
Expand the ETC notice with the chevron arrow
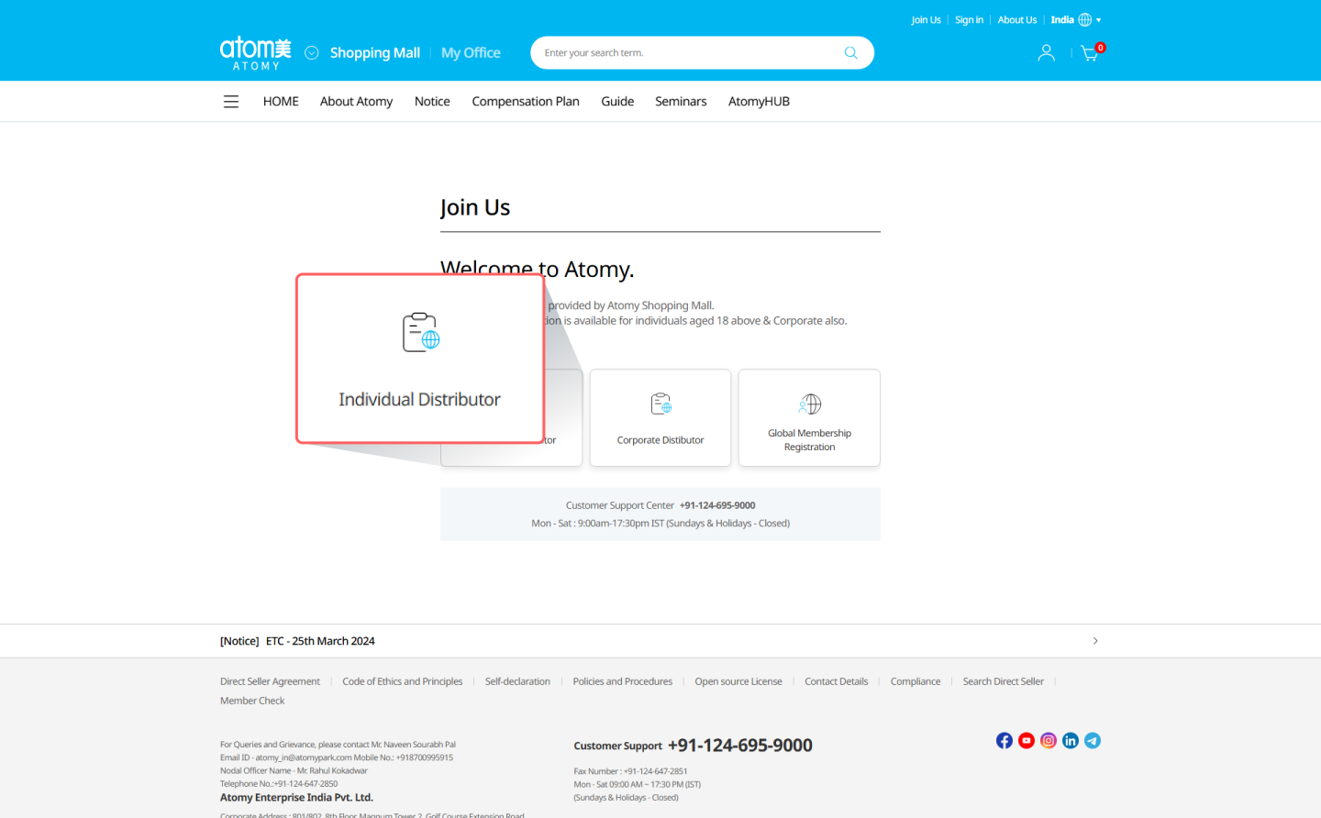click(1095, 640)
